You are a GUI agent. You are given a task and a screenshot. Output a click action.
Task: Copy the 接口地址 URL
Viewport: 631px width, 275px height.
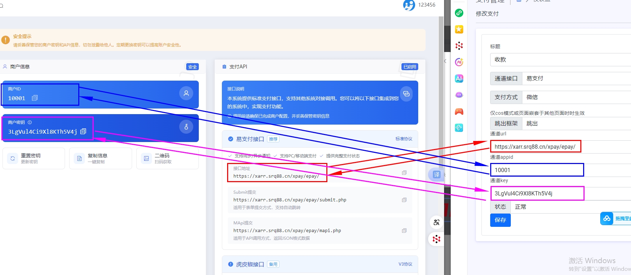404,173
